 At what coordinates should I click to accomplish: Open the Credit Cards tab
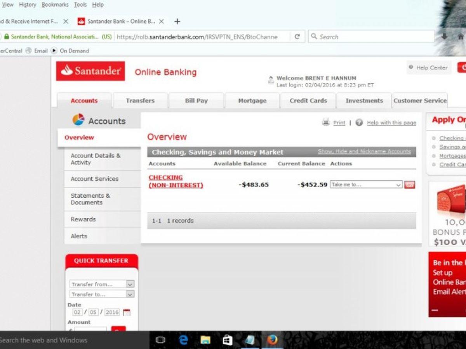[x=308, y=100]
